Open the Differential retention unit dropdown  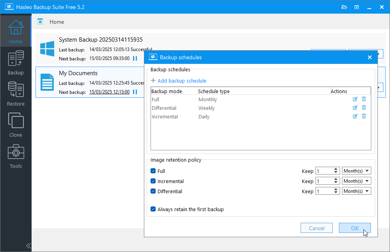356,191
